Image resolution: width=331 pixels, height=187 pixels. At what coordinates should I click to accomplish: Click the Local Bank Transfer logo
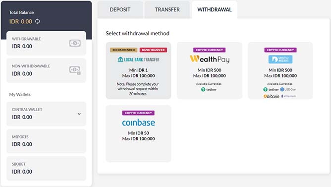pyautogui.click(x=138, y=60)
